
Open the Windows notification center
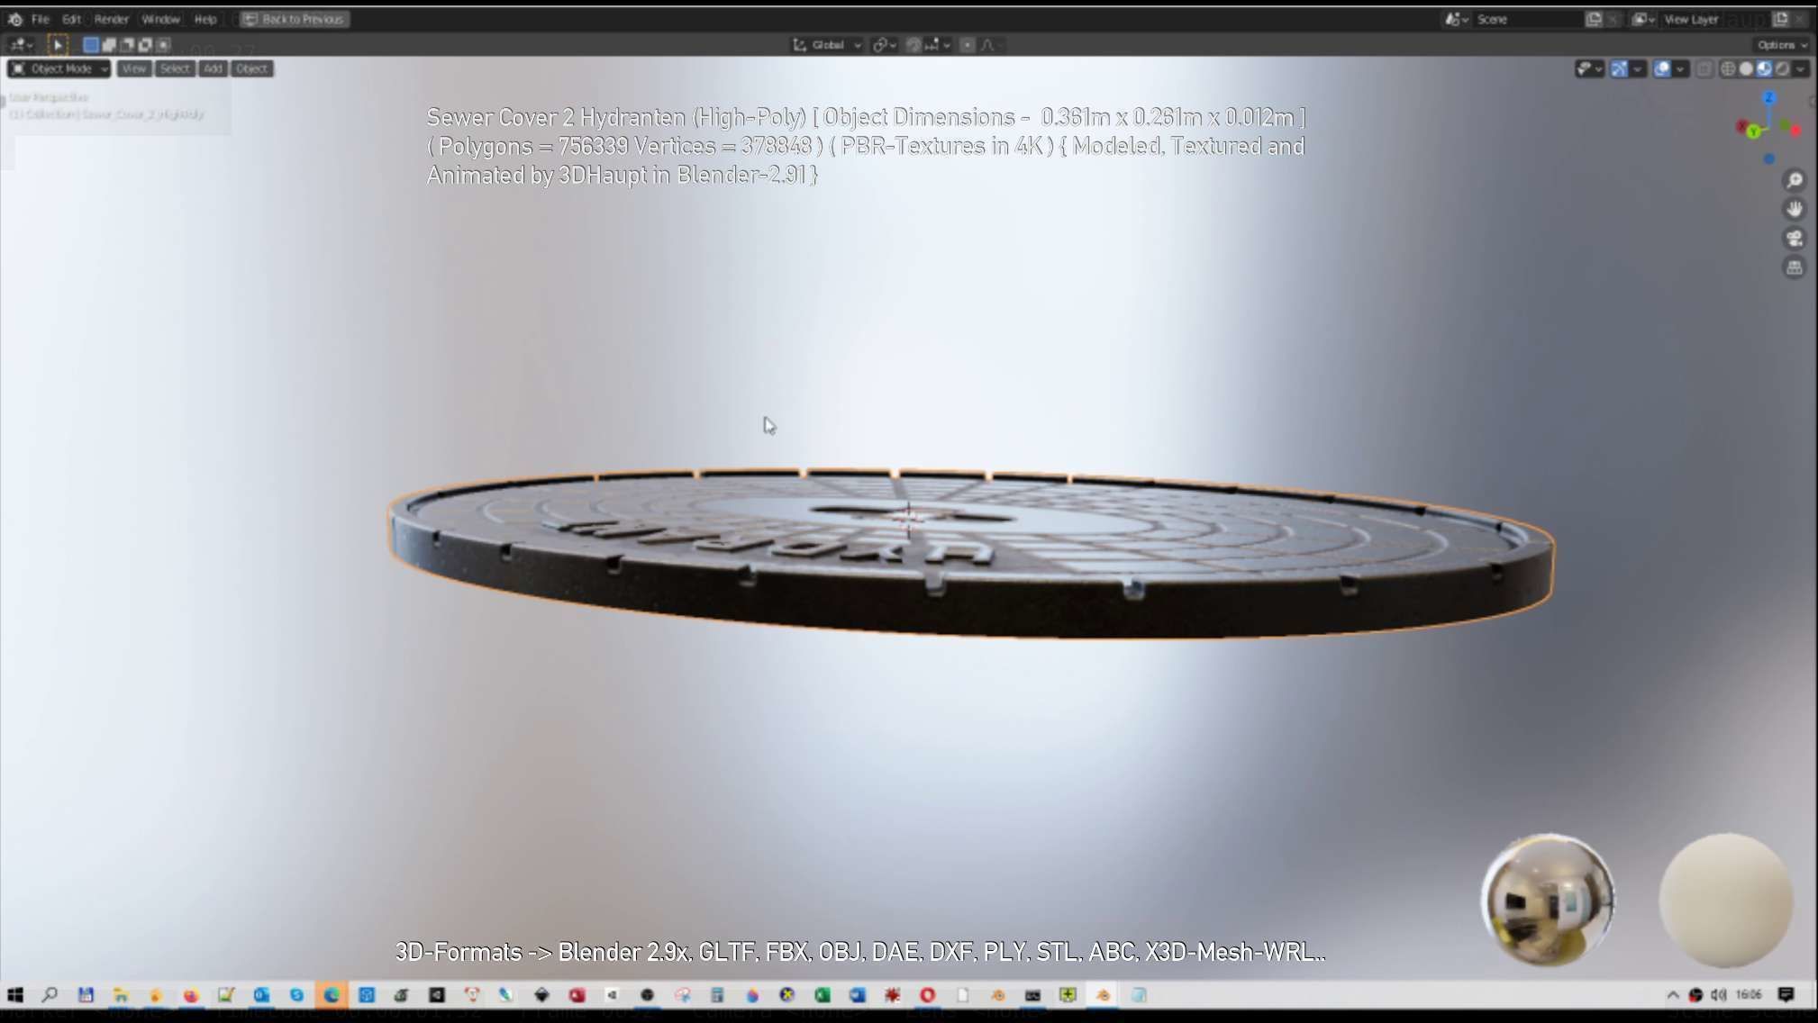pos(1786,995)
